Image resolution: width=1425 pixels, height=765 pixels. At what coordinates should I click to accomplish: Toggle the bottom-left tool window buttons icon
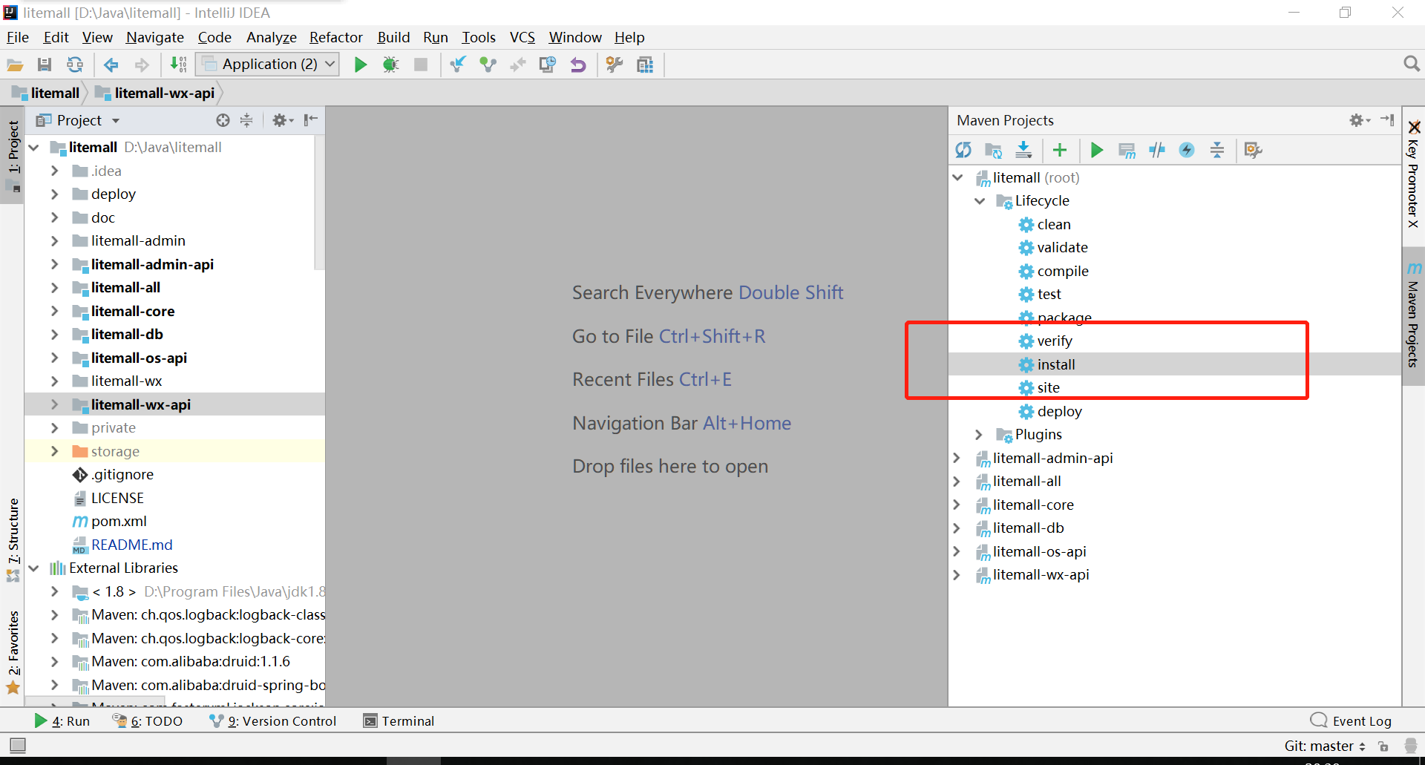click(18, 745)
